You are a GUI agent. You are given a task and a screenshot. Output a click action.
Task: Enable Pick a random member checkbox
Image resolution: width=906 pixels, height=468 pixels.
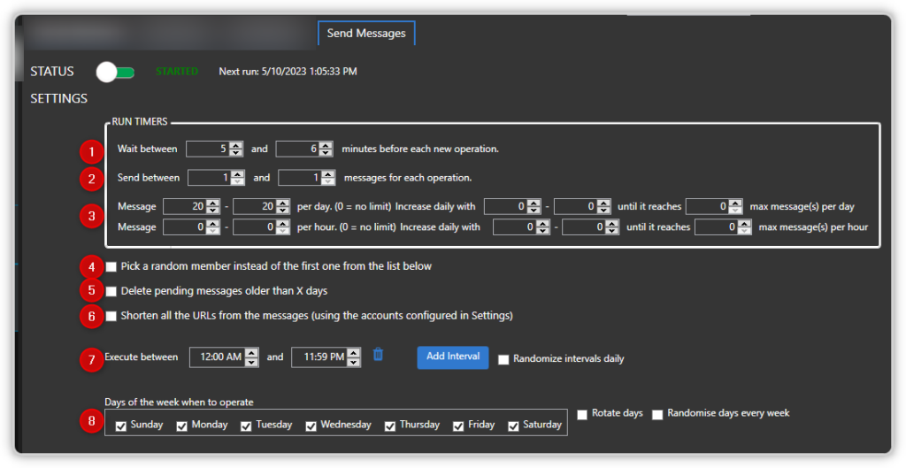click(x=111, y=267)
